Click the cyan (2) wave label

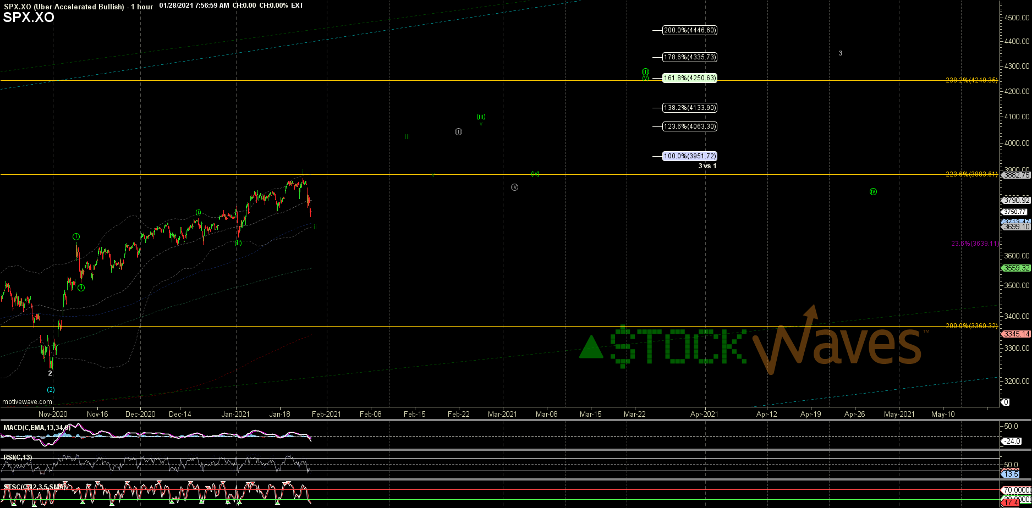(51, 390)
